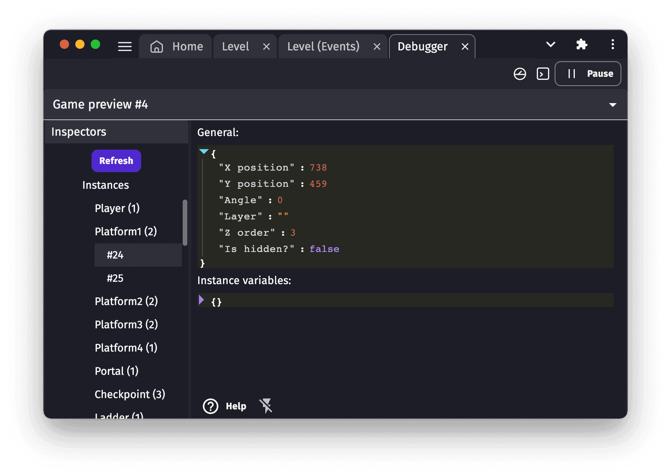Screen dimensions: 671x476
Task: Close the Level (Events) tab
Action: (x=377, y=47)
